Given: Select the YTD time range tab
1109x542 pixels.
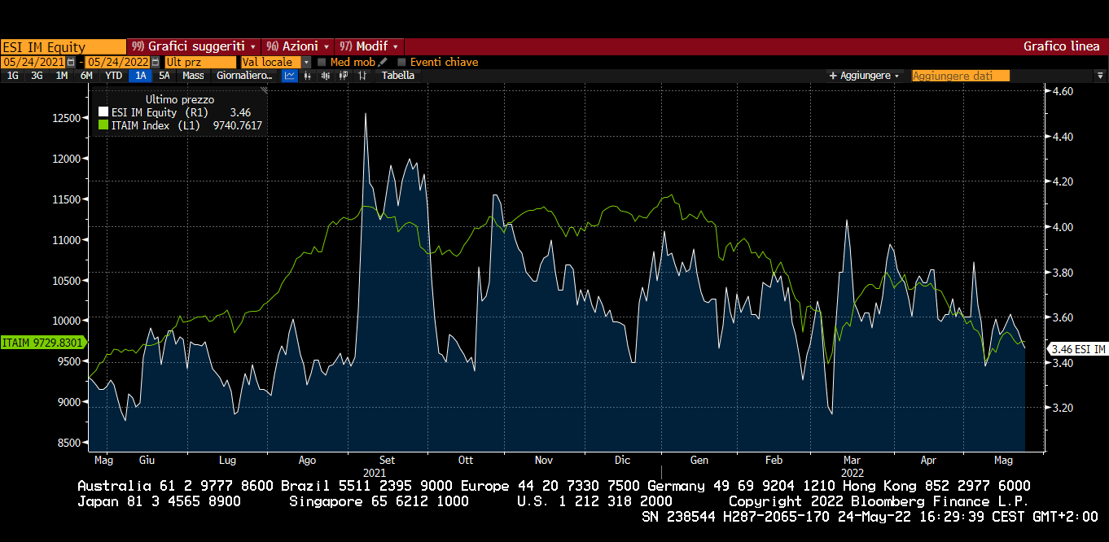Looking at the screenshot, I should click(x=114, y=76).
